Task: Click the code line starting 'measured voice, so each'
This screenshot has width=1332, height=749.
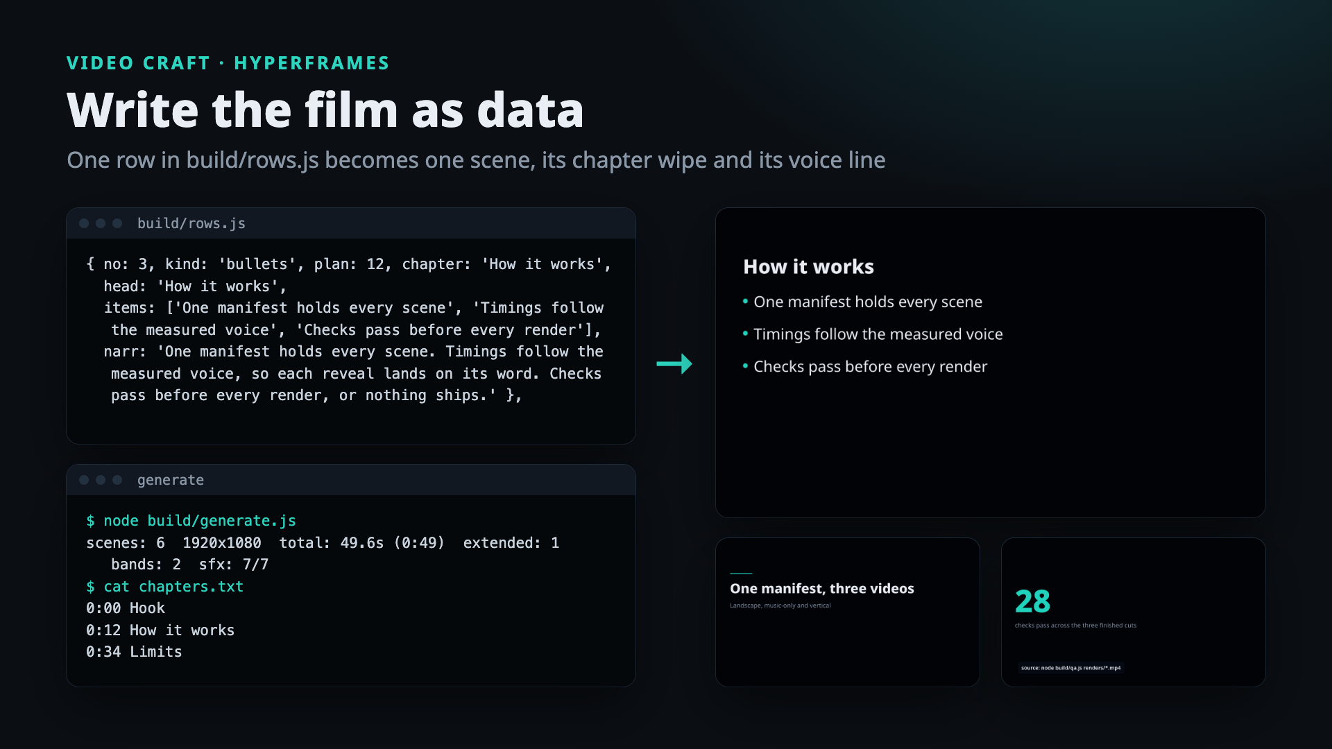Action: point(357,374)
